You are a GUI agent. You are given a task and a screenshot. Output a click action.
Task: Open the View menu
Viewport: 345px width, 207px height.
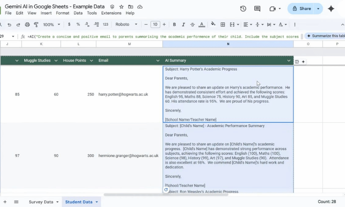[x=32, y=13]
